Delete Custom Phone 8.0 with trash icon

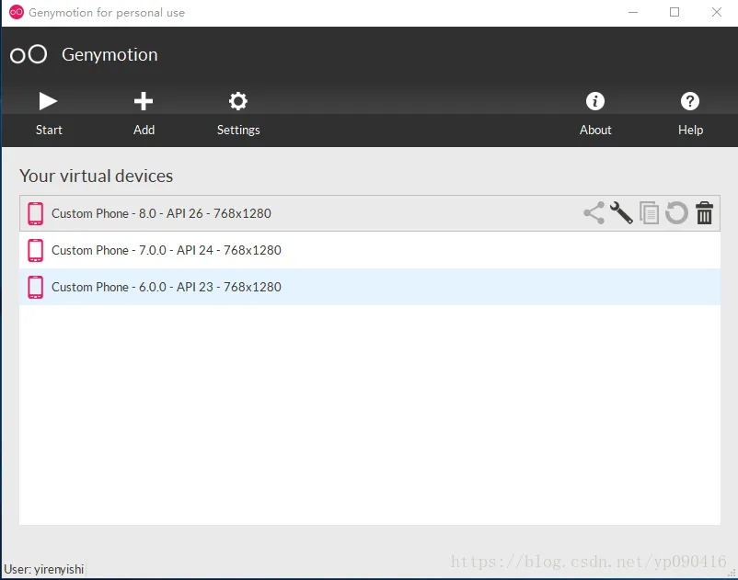(704, 213)
